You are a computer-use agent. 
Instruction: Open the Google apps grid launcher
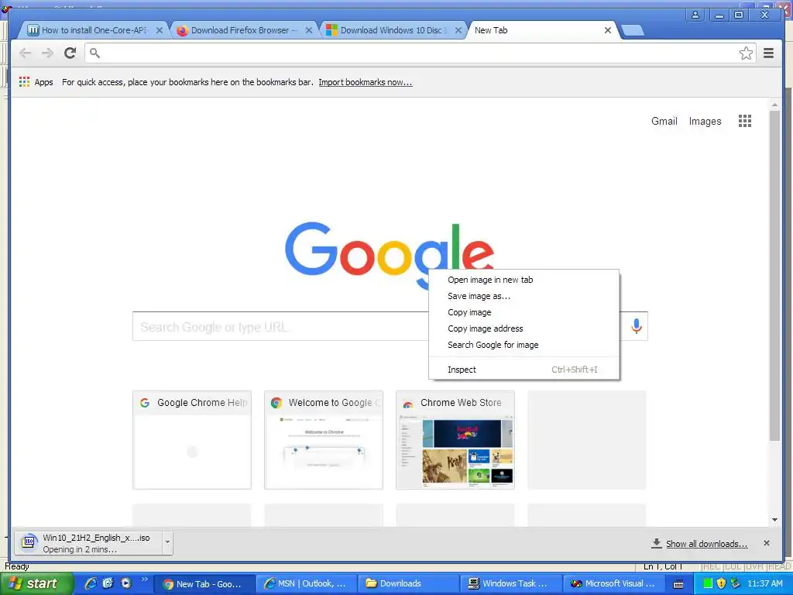pyautogui.click(x=744, y=121)
